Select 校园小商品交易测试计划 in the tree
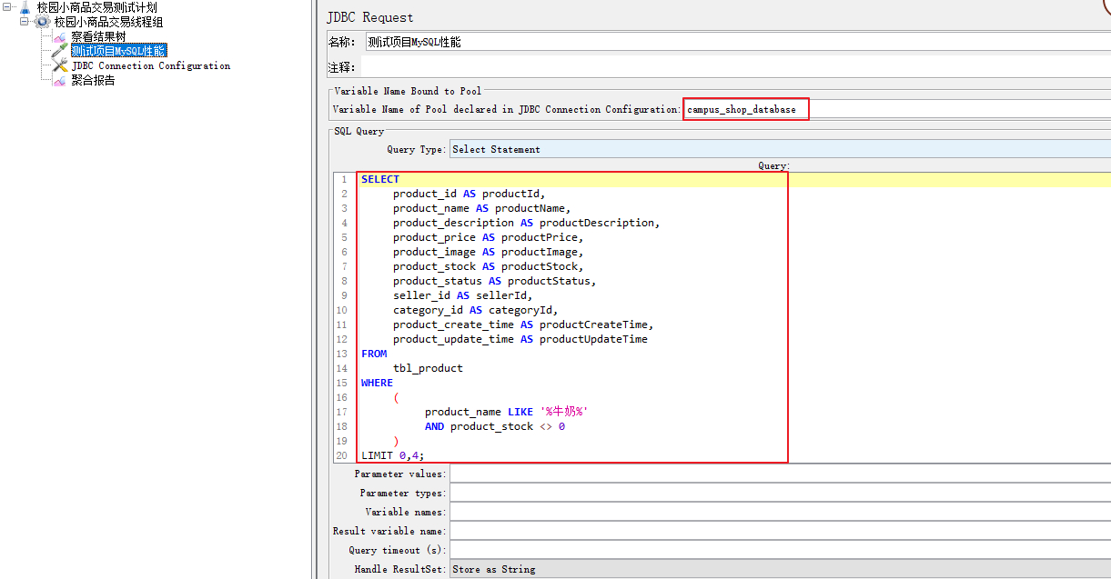Screen dimensions: 1111x579 click(x=96, y=7)
